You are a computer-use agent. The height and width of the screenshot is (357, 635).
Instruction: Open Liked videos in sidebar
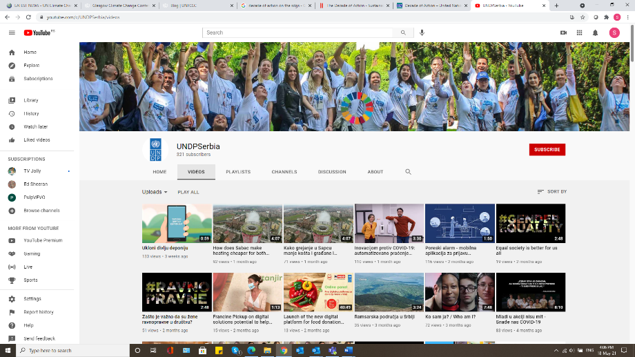pos(37,139)
